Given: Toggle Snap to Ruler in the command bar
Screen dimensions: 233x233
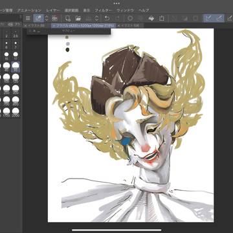Looking at the screenshot, I should point(208,18).
